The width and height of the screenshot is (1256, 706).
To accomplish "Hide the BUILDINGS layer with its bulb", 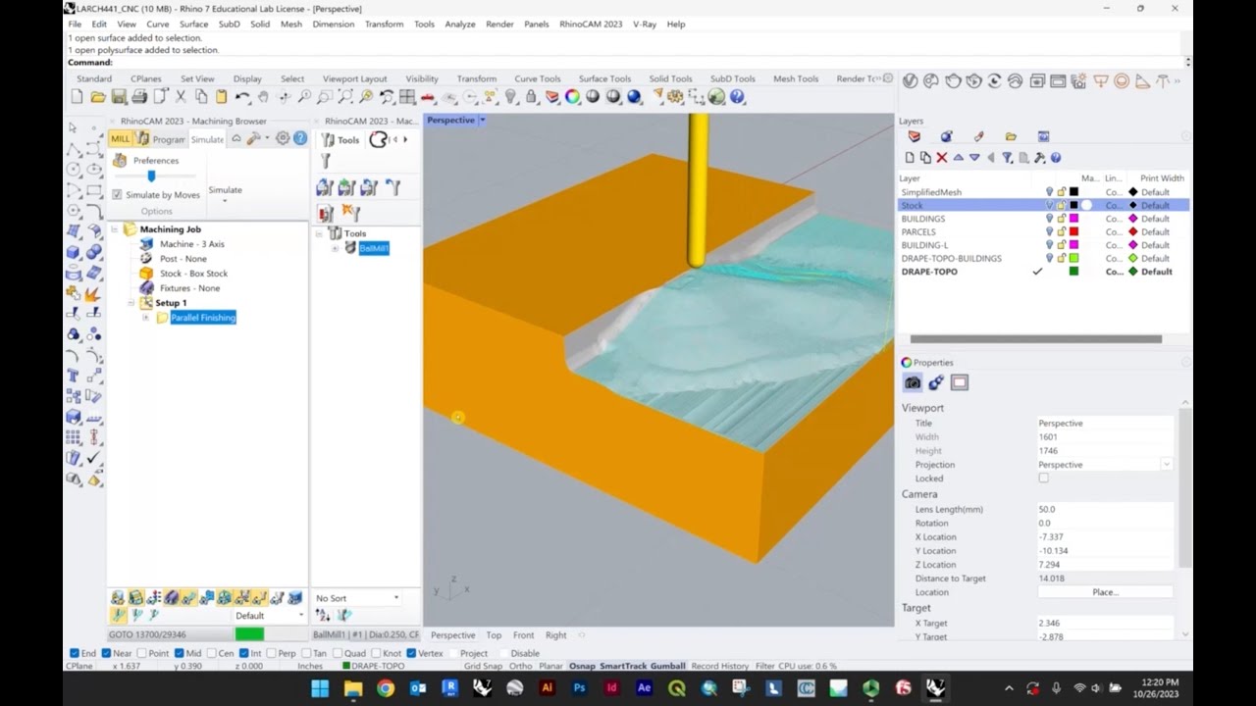I will tap(1049, 219).
